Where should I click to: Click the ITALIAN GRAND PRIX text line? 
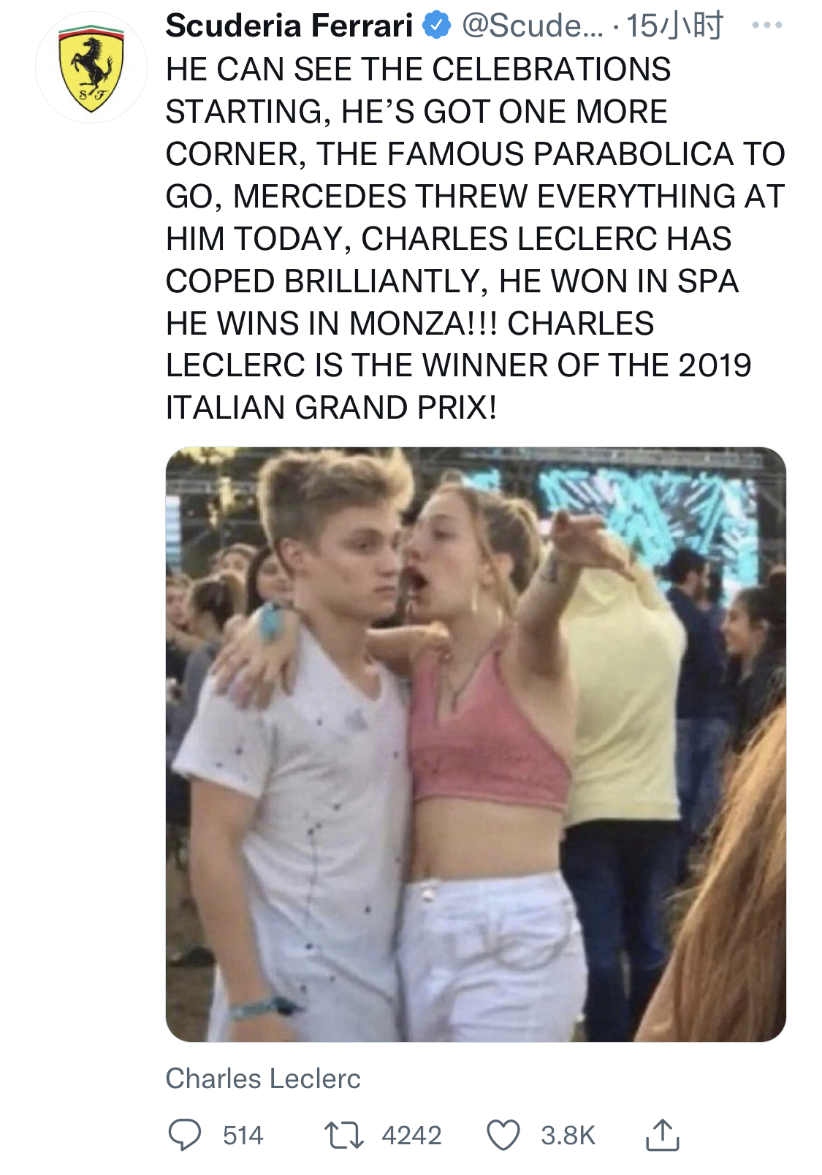click(x=331, y=408)
